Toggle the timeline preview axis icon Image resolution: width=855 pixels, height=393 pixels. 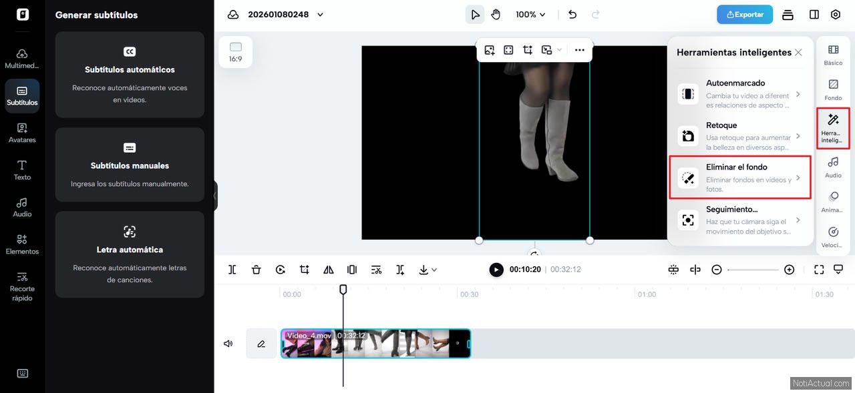695,270
